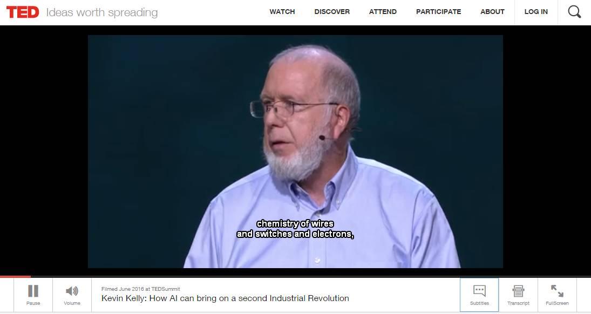Expand the ABOUT navigation menu
The height and width of the screenshot is (314, 591).
[x=492, y=12]
